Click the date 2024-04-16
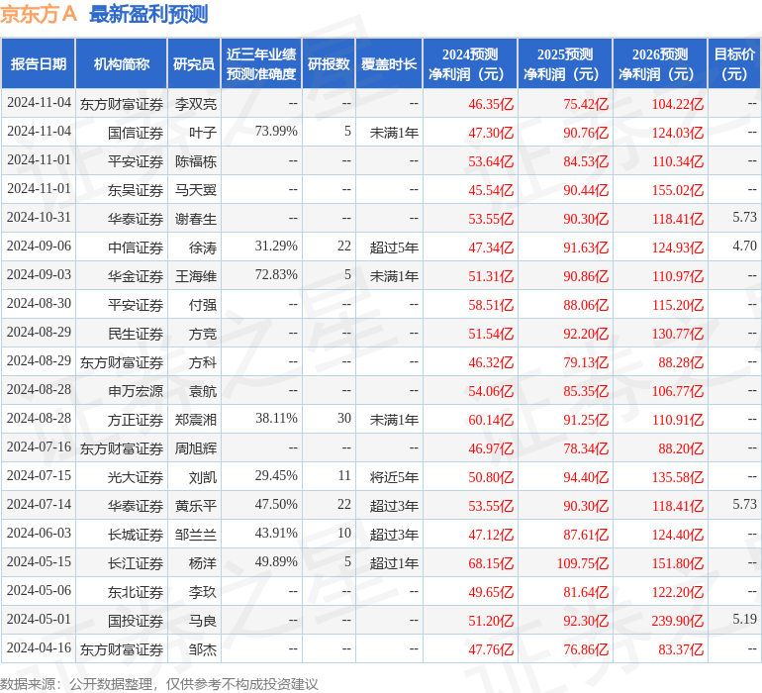 [x=39, y=647]
